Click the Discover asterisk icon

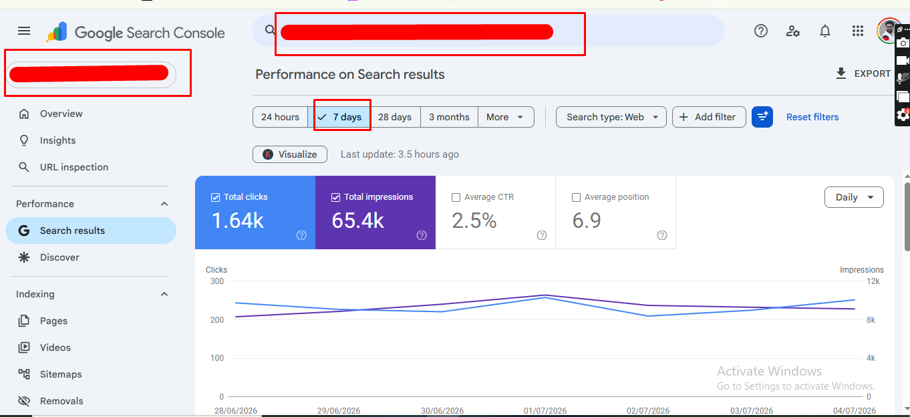point(24,257)
